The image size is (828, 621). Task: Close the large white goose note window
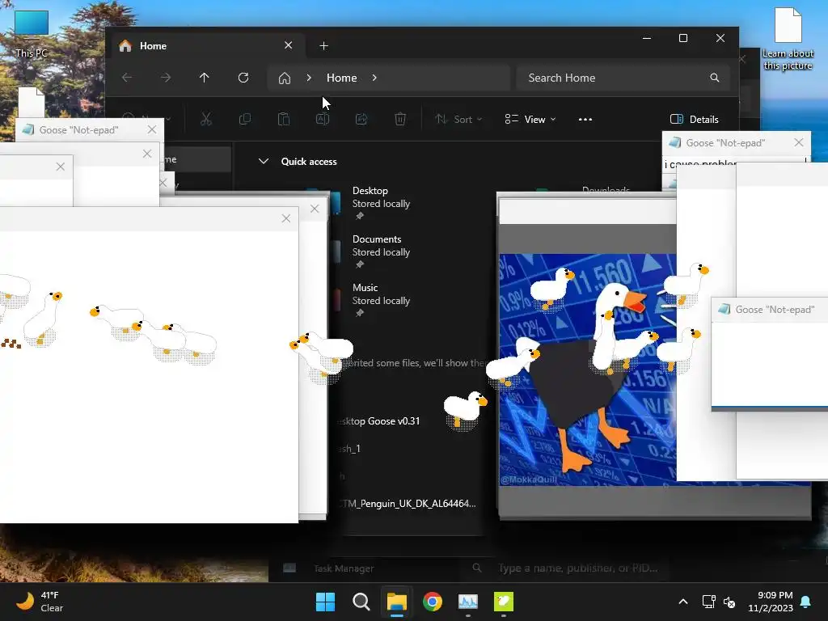coord(286,218)
